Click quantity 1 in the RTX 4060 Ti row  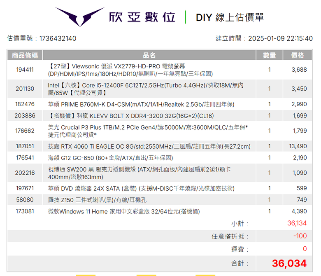click(x=270, y=146)
